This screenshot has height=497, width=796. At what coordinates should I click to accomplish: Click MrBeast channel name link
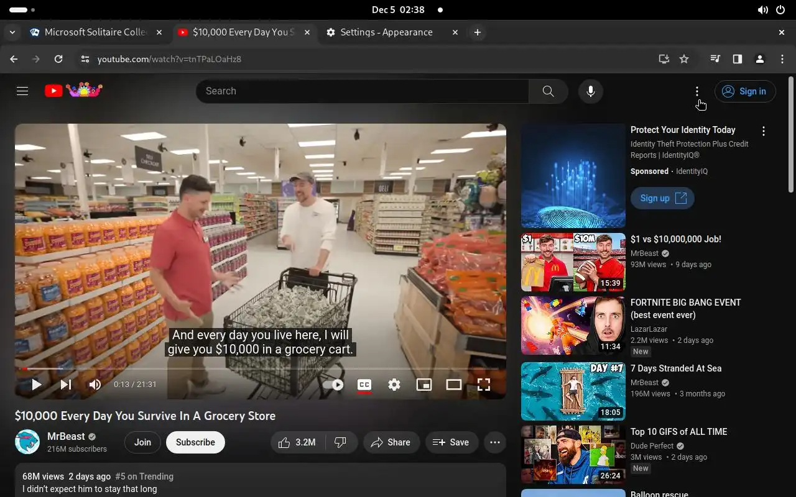coord(66,436)
